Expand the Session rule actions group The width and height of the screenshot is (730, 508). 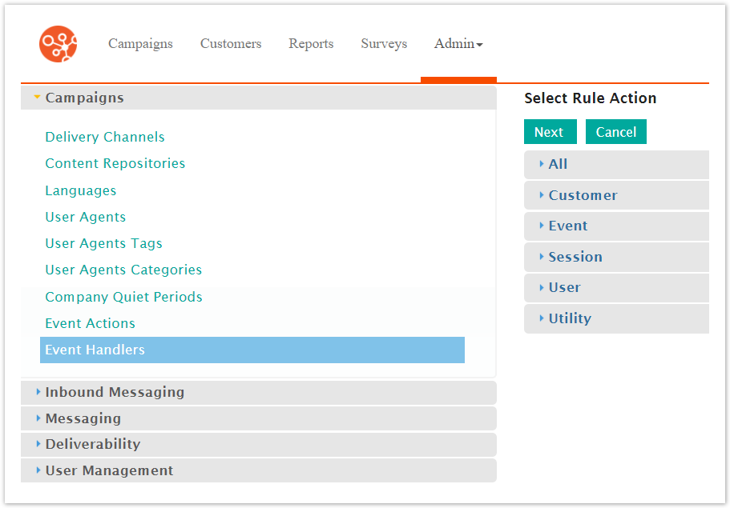pyautogui.click(x=616, y=257)
